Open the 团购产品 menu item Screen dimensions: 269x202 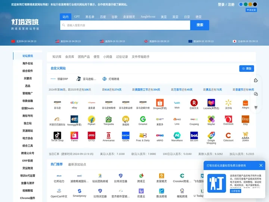tap(84, 57)
